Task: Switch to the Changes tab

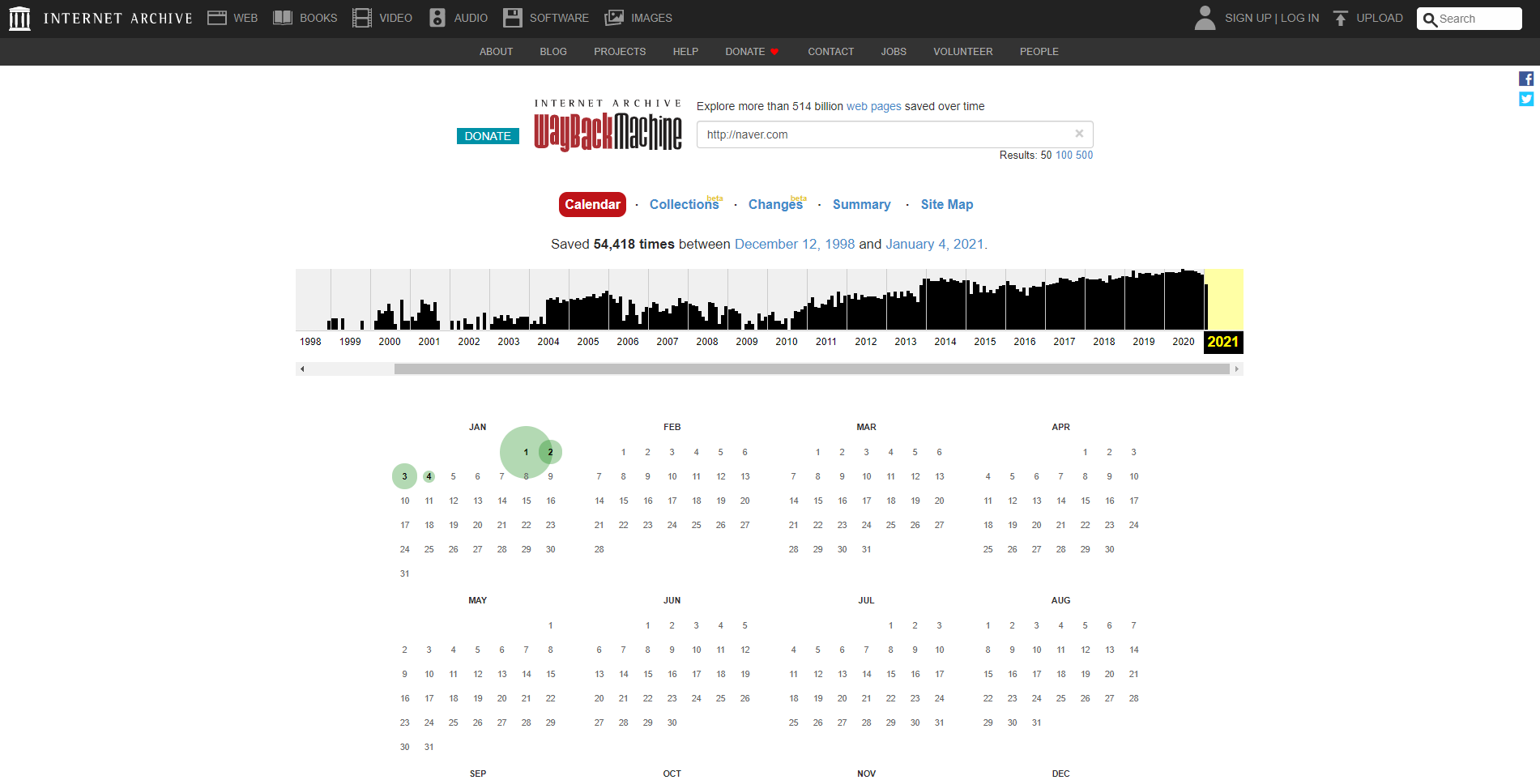Action: click(x=776, y=204)
